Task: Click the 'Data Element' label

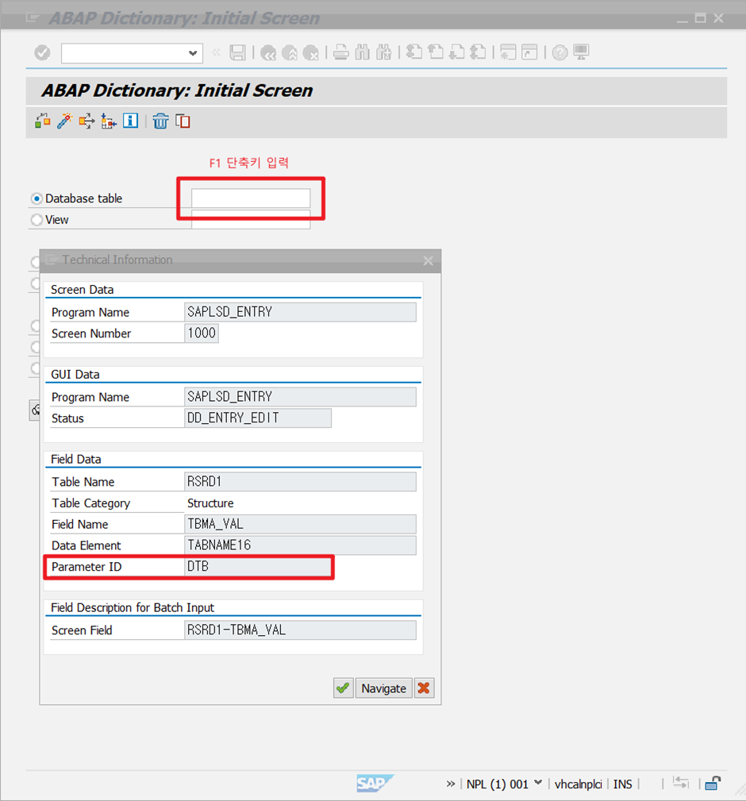Action: [x=86, y=545]
